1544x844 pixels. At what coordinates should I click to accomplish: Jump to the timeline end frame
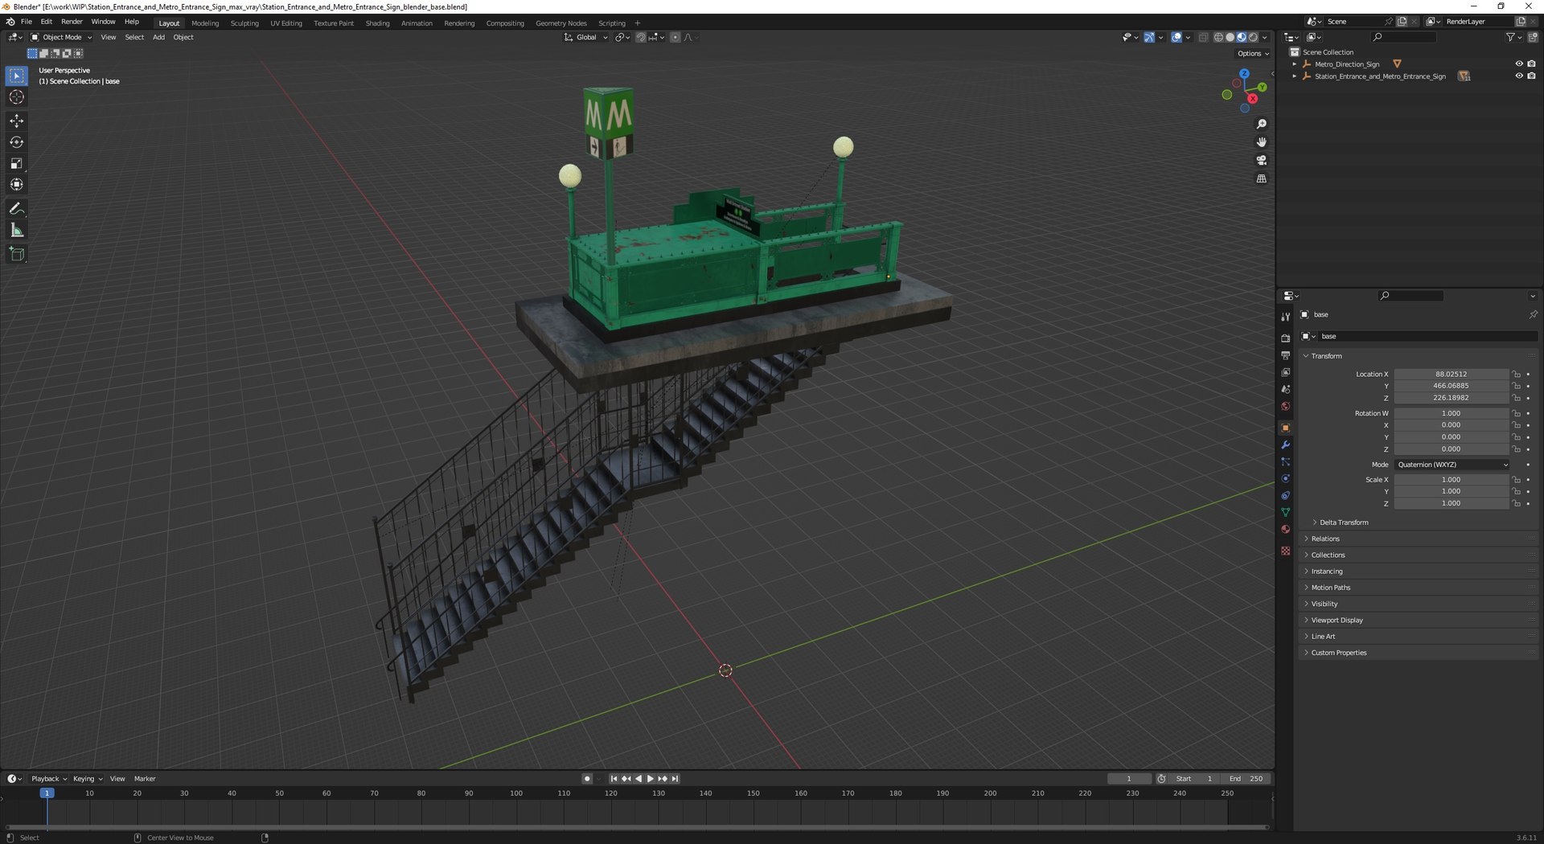click(x=675, y=779)
